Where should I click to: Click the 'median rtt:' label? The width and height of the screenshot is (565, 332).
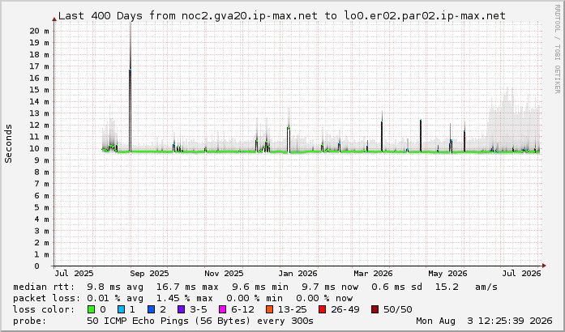44,287
